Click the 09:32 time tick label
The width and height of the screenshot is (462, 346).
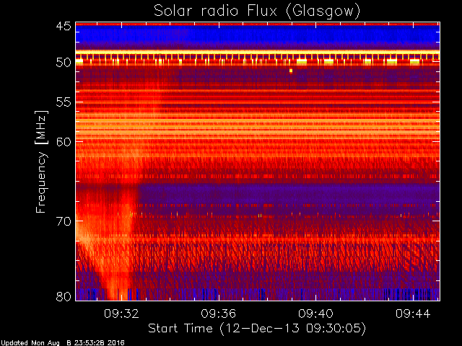coord(121,314)
